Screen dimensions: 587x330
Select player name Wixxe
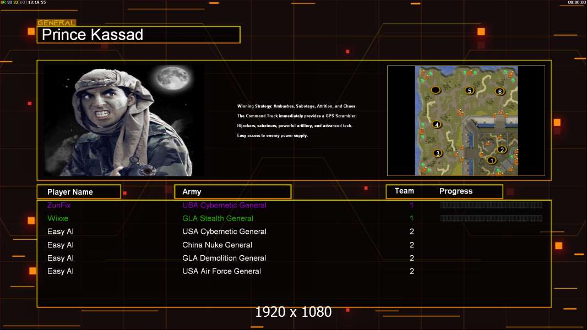coord(58,218)
